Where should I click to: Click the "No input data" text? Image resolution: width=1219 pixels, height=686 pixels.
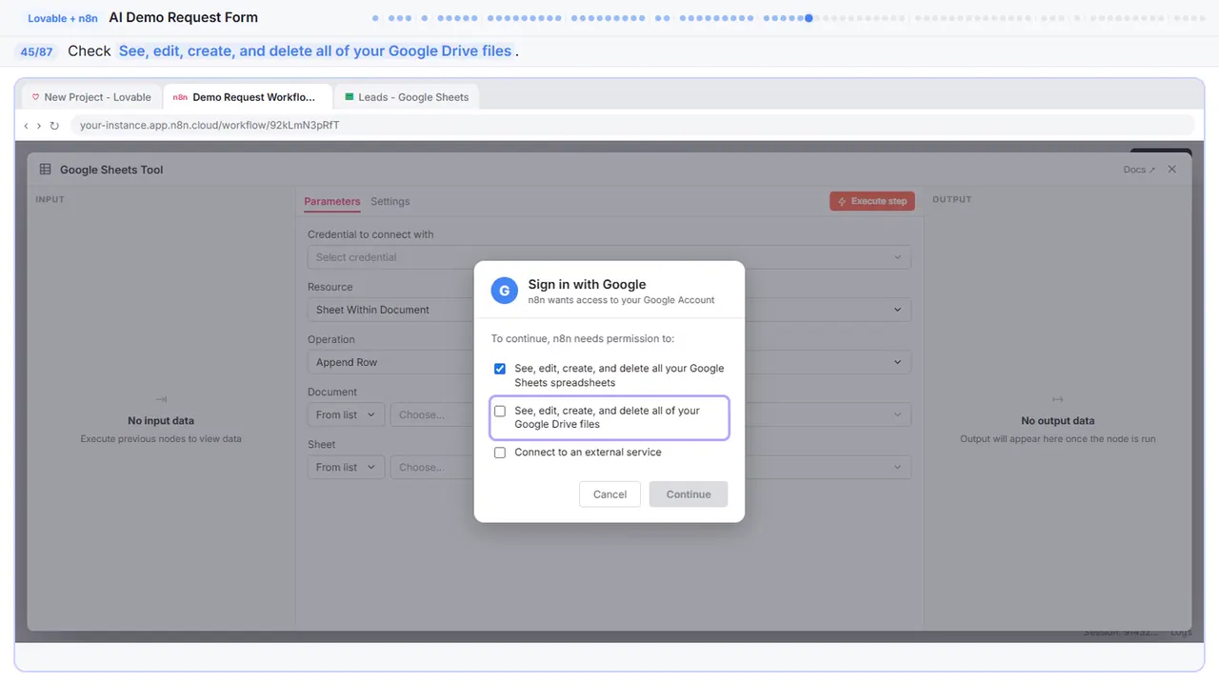pos(161,420)
